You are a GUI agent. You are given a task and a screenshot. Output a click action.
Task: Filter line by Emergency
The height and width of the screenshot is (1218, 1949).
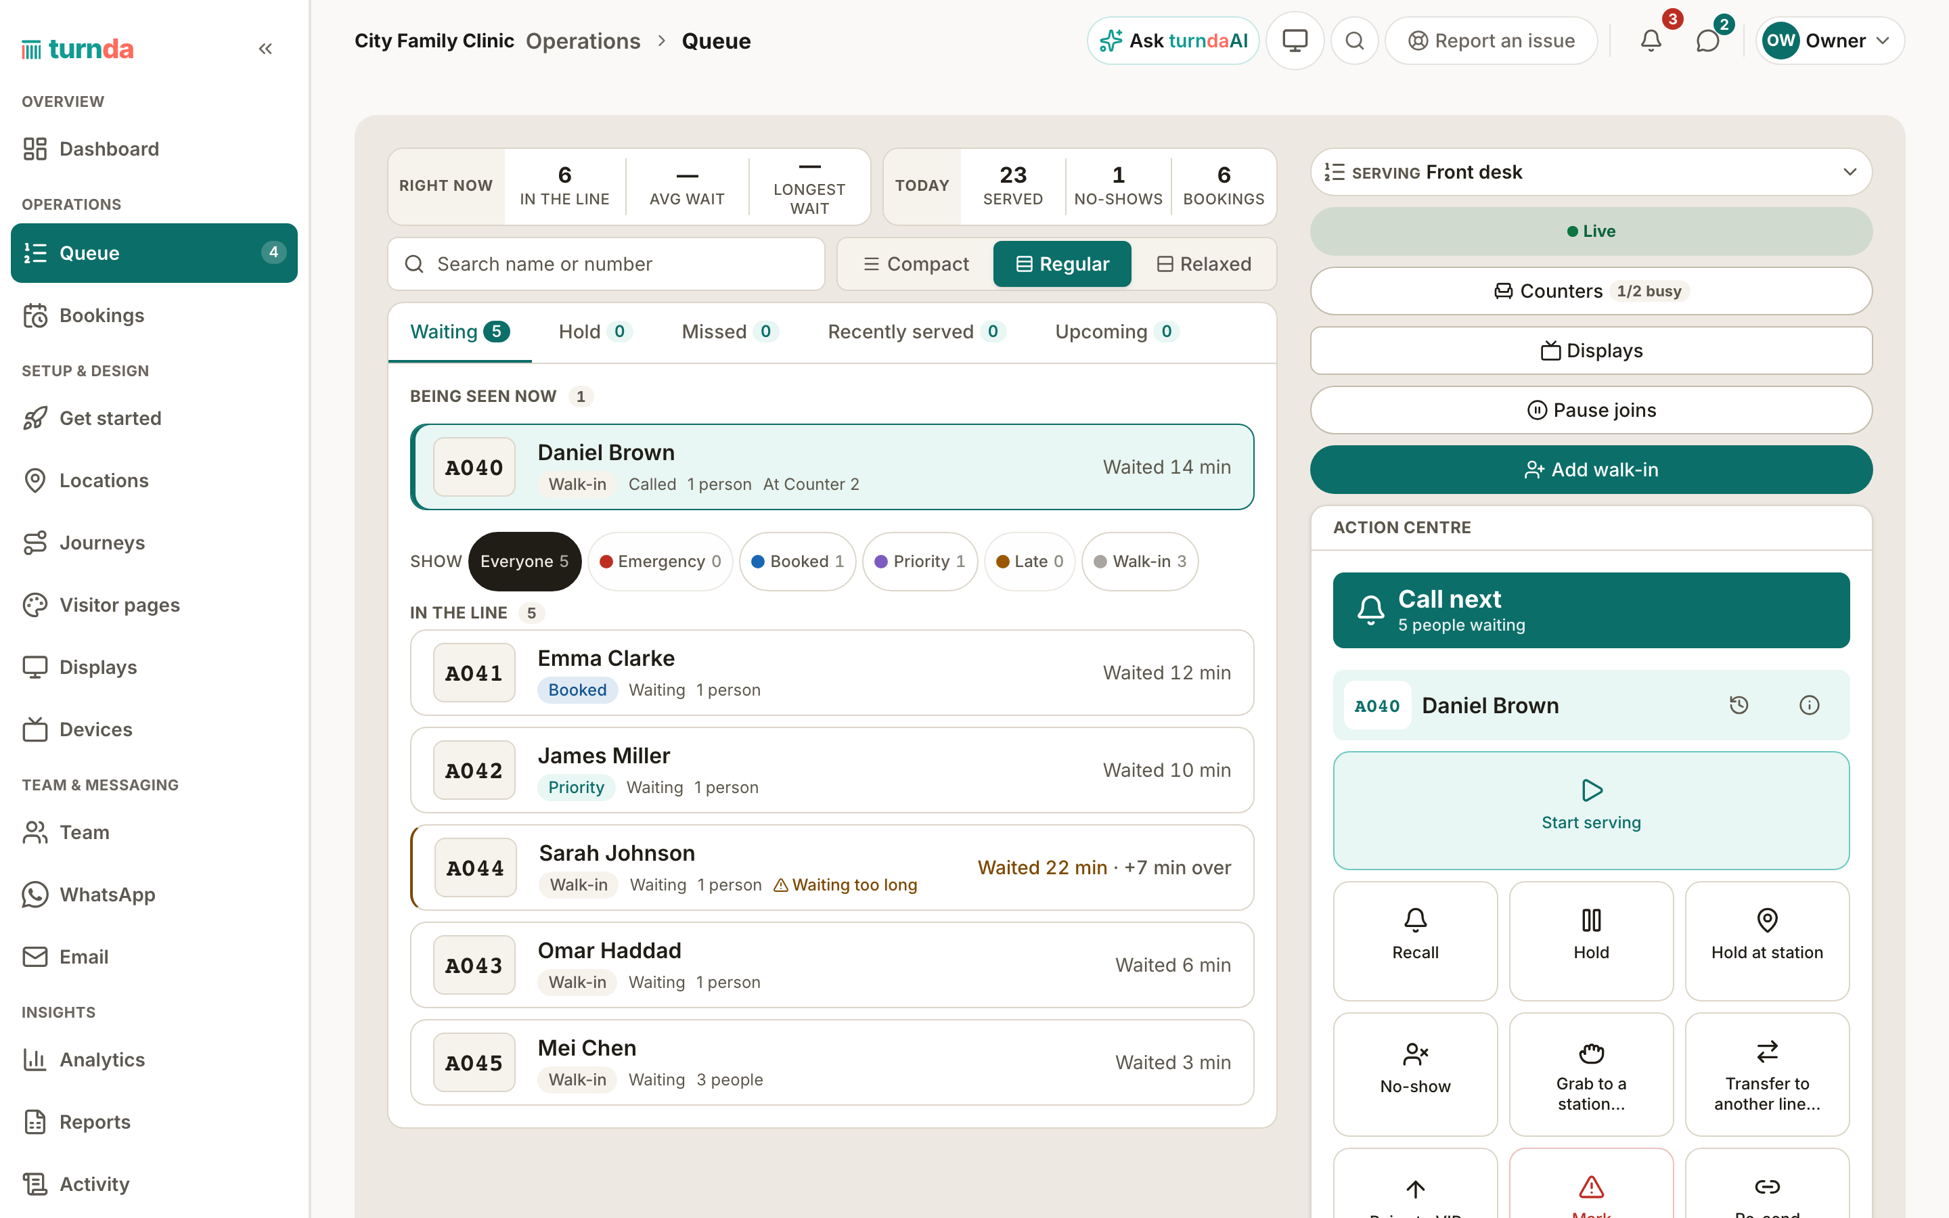coord(660,562)
